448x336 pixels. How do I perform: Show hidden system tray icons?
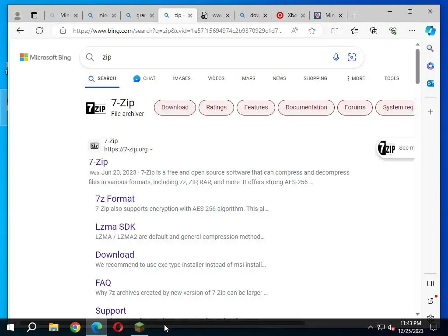[x=370, y=327]
